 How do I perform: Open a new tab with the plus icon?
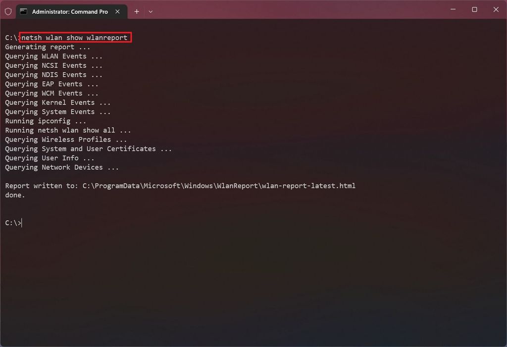136,11
